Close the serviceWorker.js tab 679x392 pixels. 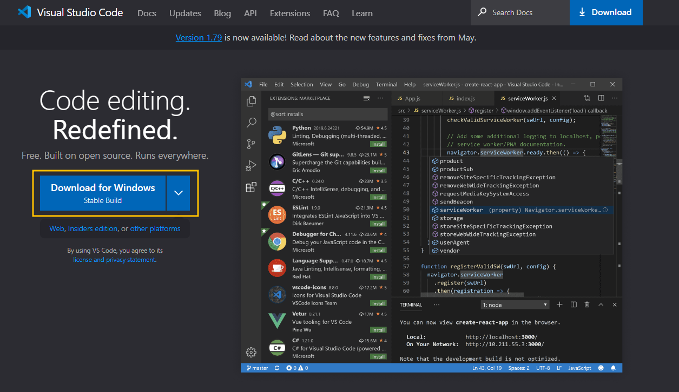click(555, 98)
